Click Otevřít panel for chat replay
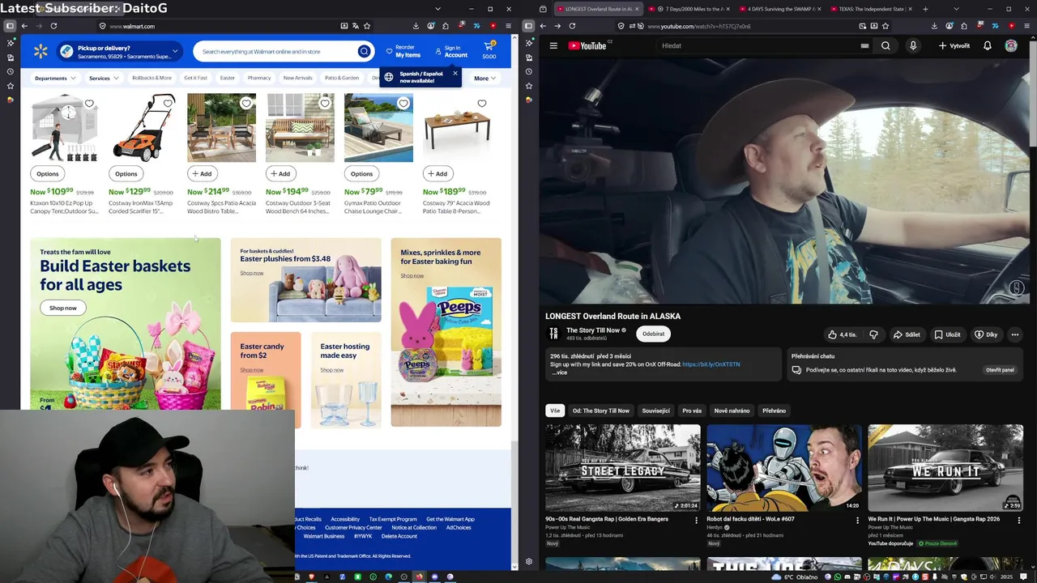 1000,370
